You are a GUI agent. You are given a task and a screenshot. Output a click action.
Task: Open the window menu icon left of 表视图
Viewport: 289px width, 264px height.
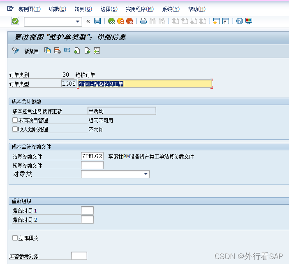[x=10, y=9]
